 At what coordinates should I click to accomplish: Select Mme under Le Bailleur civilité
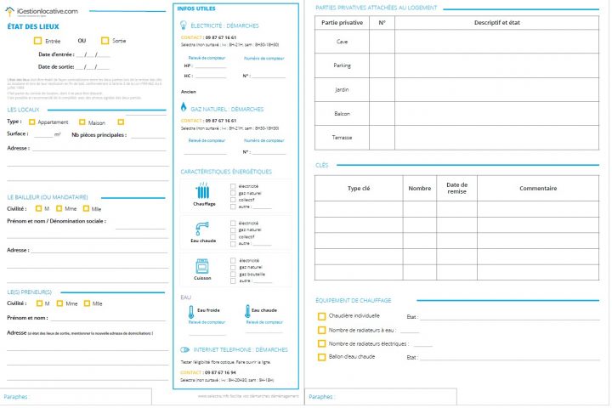coord(59,208)
